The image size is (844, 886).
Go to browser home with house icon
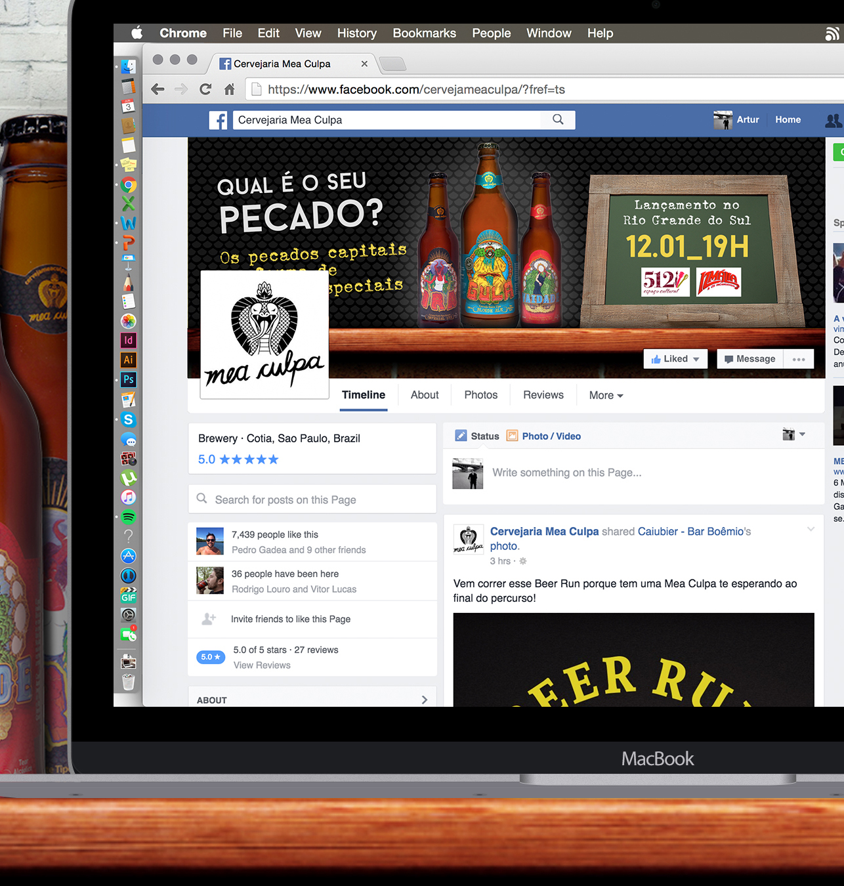229,89
